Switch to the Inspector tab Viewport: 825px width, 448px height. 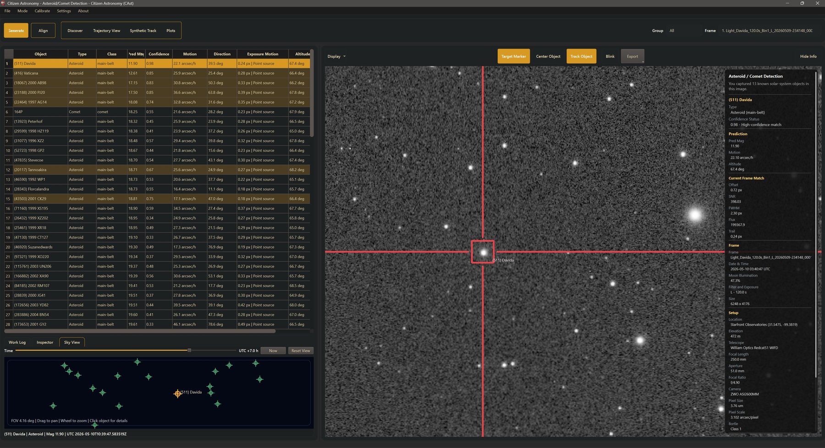coord(45,342)
